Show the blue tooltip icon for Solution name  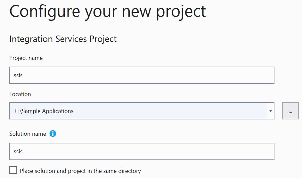(53, 133)
